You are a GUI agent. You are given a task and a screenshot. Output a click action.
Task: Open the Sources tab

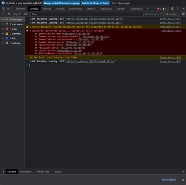point(47,9)
